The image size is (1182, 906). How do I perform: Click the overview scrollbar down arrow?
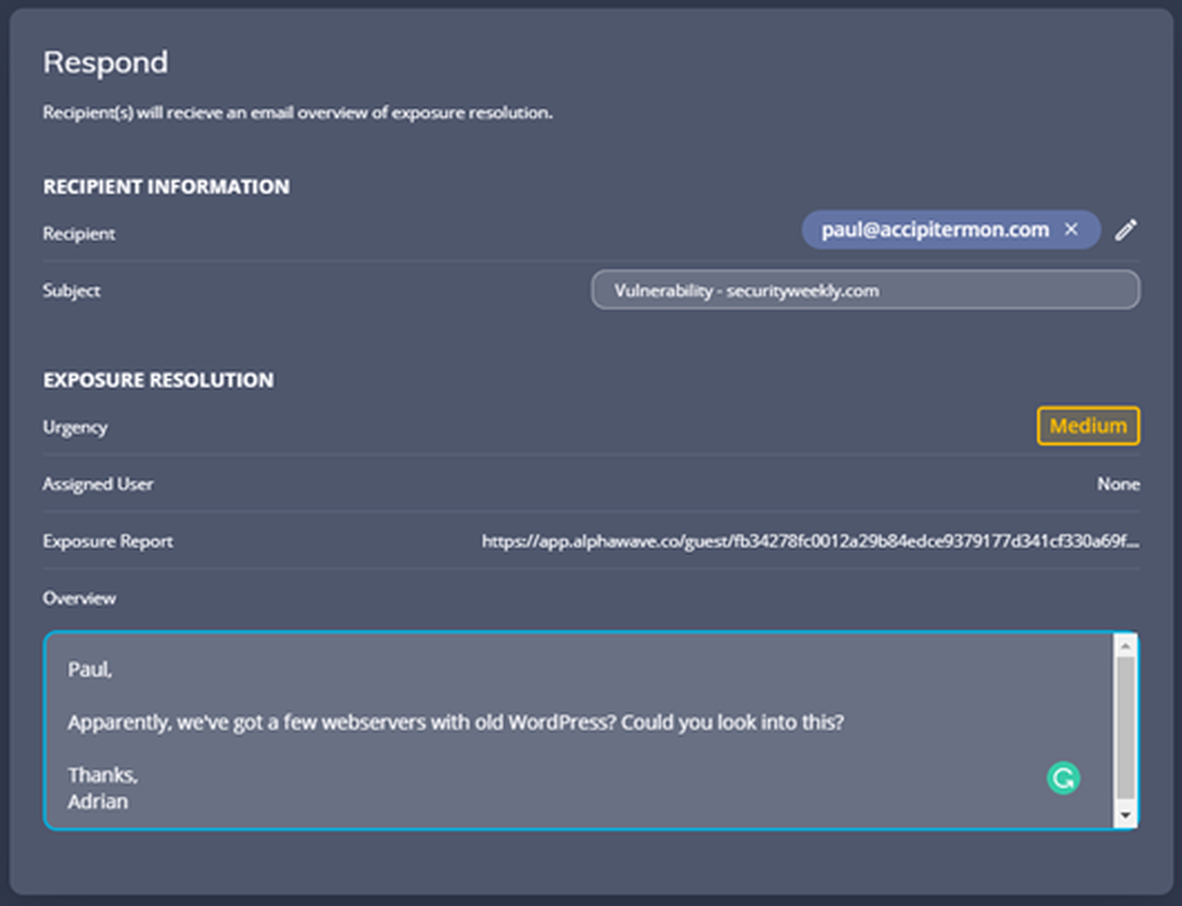1125,816
